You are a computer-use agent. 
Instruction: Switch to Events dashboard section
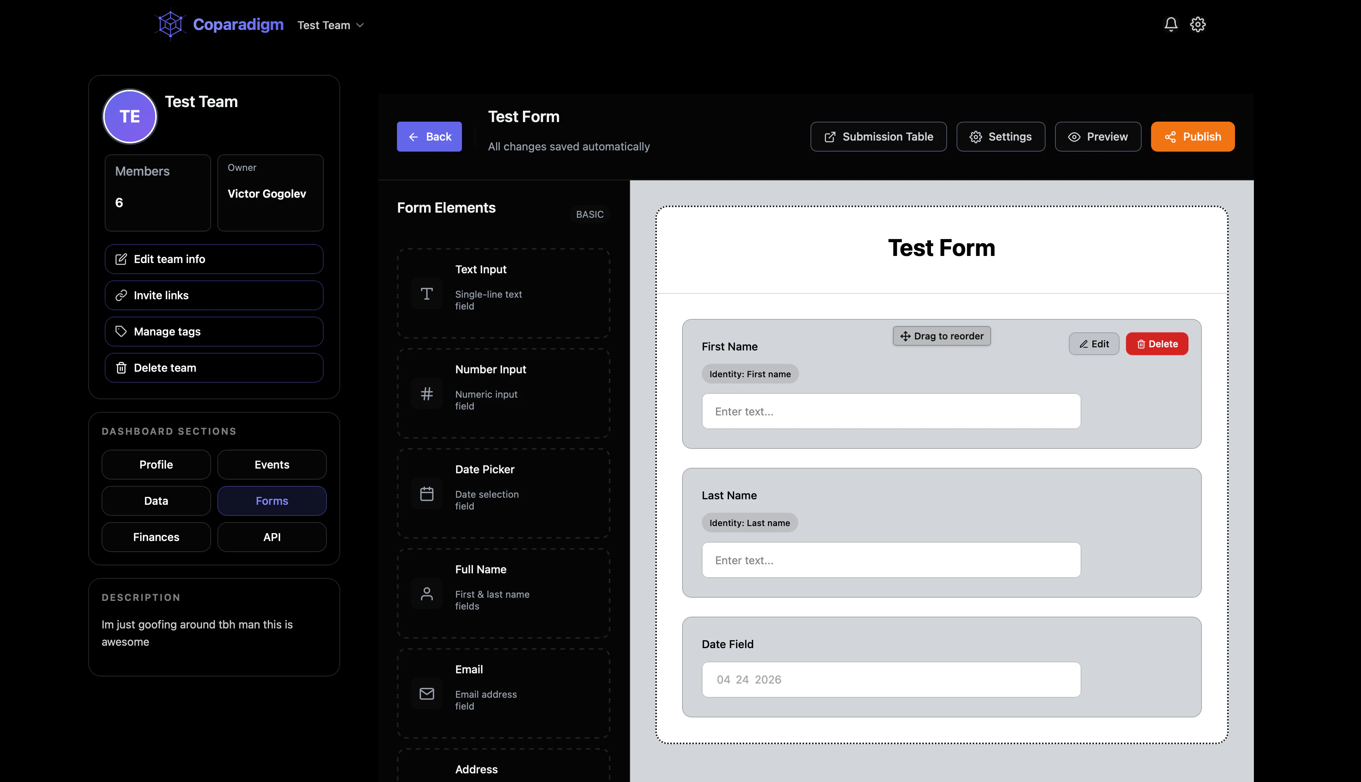point(272,465)
